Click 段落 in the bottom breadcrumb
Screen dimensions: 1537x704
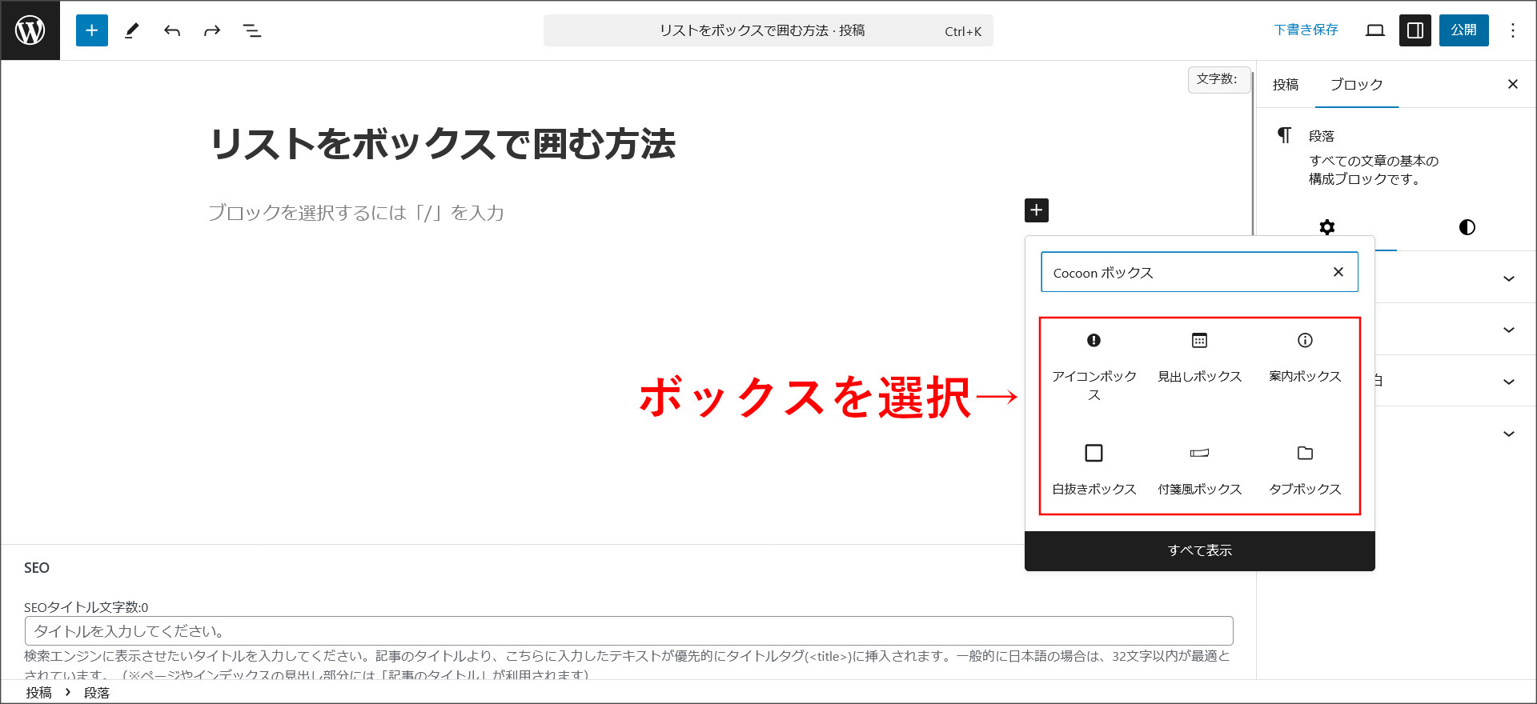tap(97, 693)
